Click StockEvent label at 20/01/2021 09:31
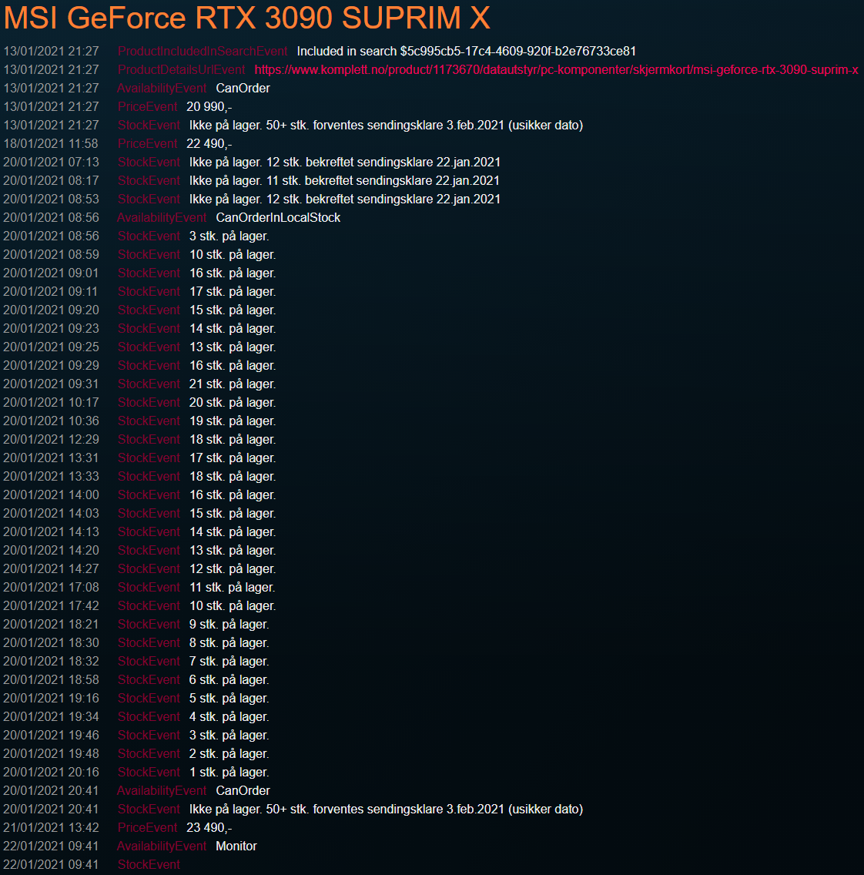 [149, 384]
